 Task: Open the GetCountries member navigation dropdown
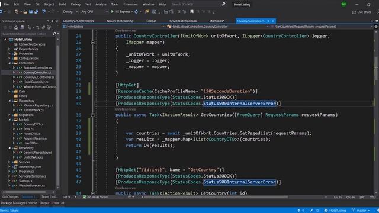322,27
